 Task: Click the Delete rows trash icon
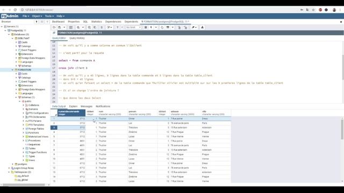[x=102, y=27]
